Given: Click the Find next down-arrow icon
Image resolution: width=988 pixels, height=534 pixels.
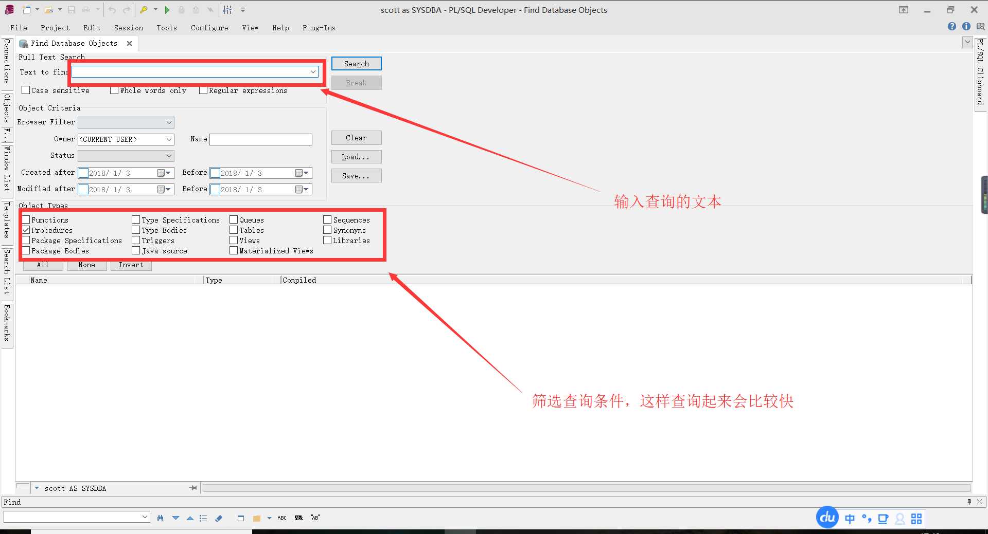Looking at the screenshot, I should coord(175,518).
